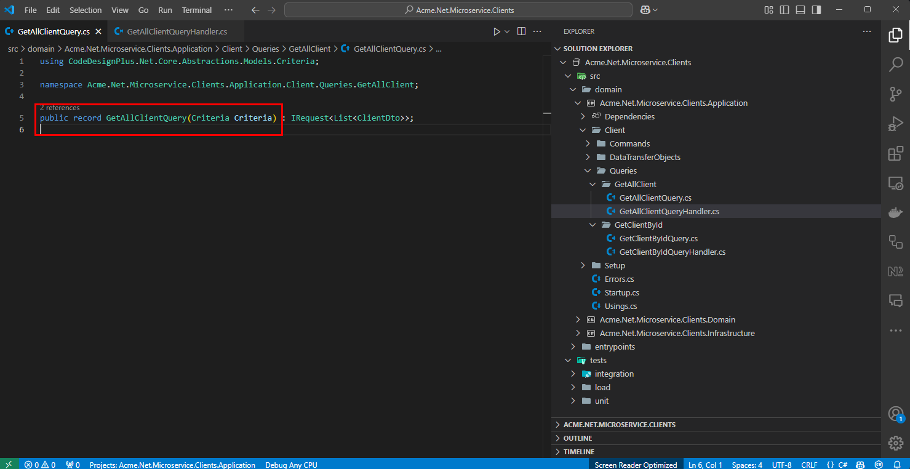Open the run button dropdown arrow

point(507,31)
